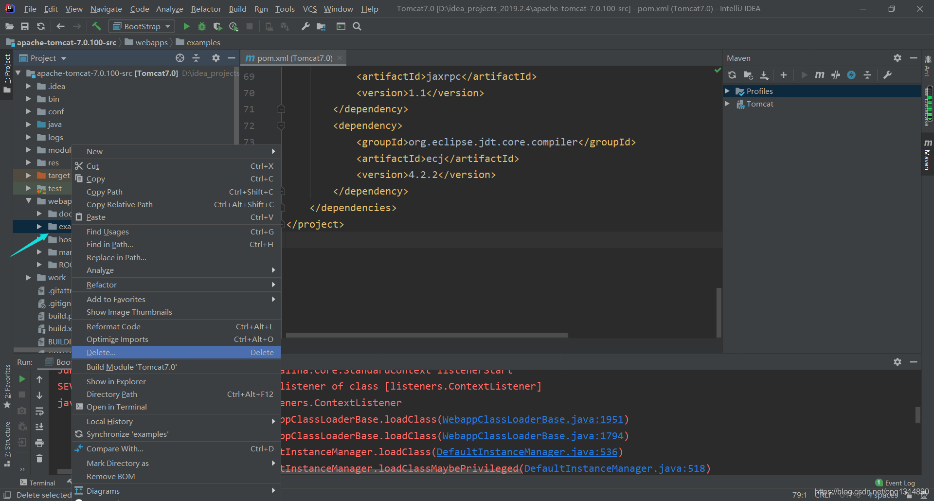
Task: Open the Terminal tool window
Action: [x=37, y=483]
